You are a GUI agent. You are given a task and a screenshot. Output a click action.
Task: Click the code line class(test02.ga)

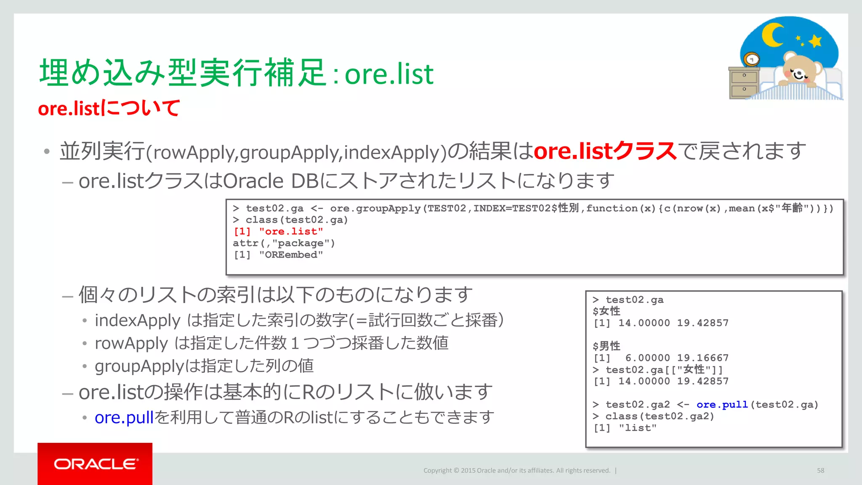pyautogui.click(x=290, y=220)
